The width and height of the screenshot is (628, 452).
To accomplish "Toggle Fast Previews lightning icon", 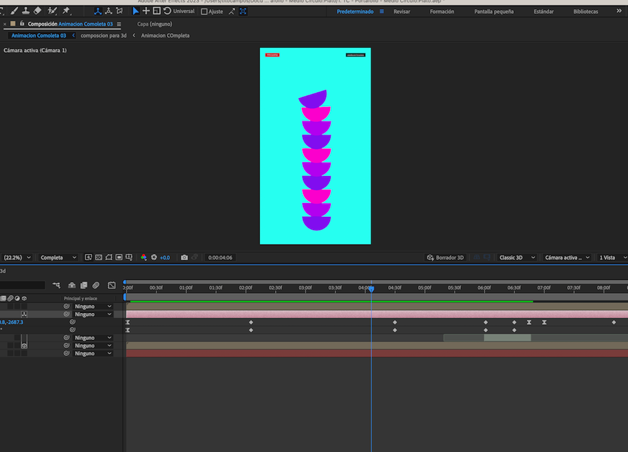I will point(88,257).
